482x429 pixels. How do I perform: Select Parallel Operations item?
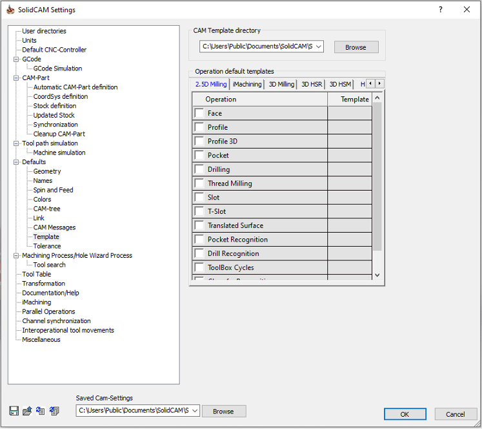48,312
